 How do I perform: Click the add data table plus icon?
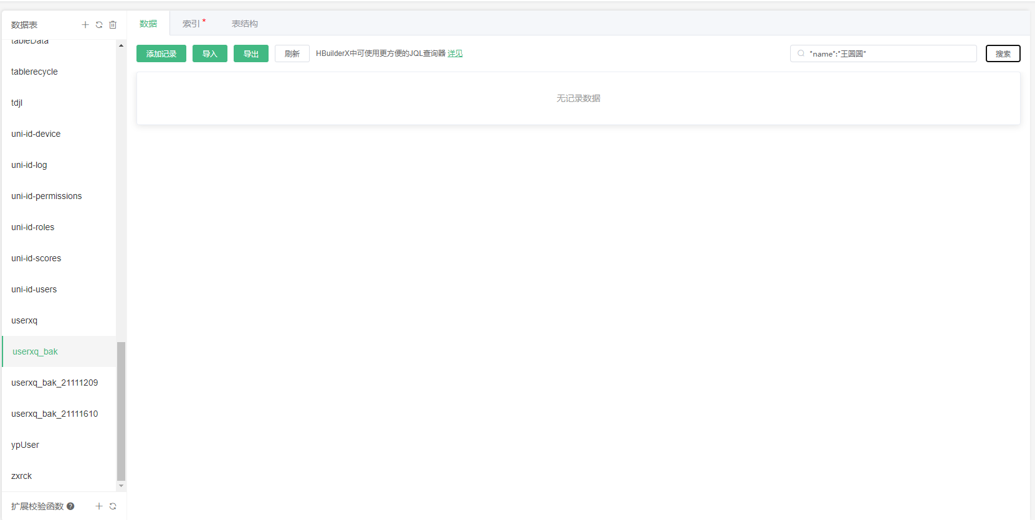click(85, 25)
